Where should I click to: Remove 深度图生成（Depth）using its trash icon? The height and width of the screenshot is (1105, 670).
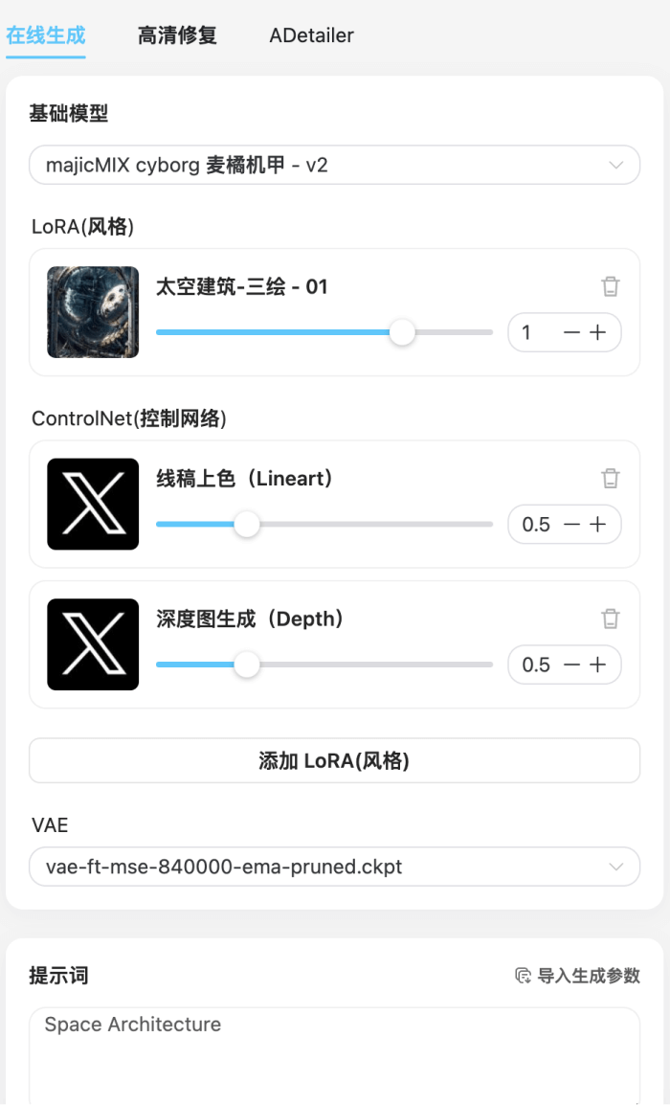point(611,619)
